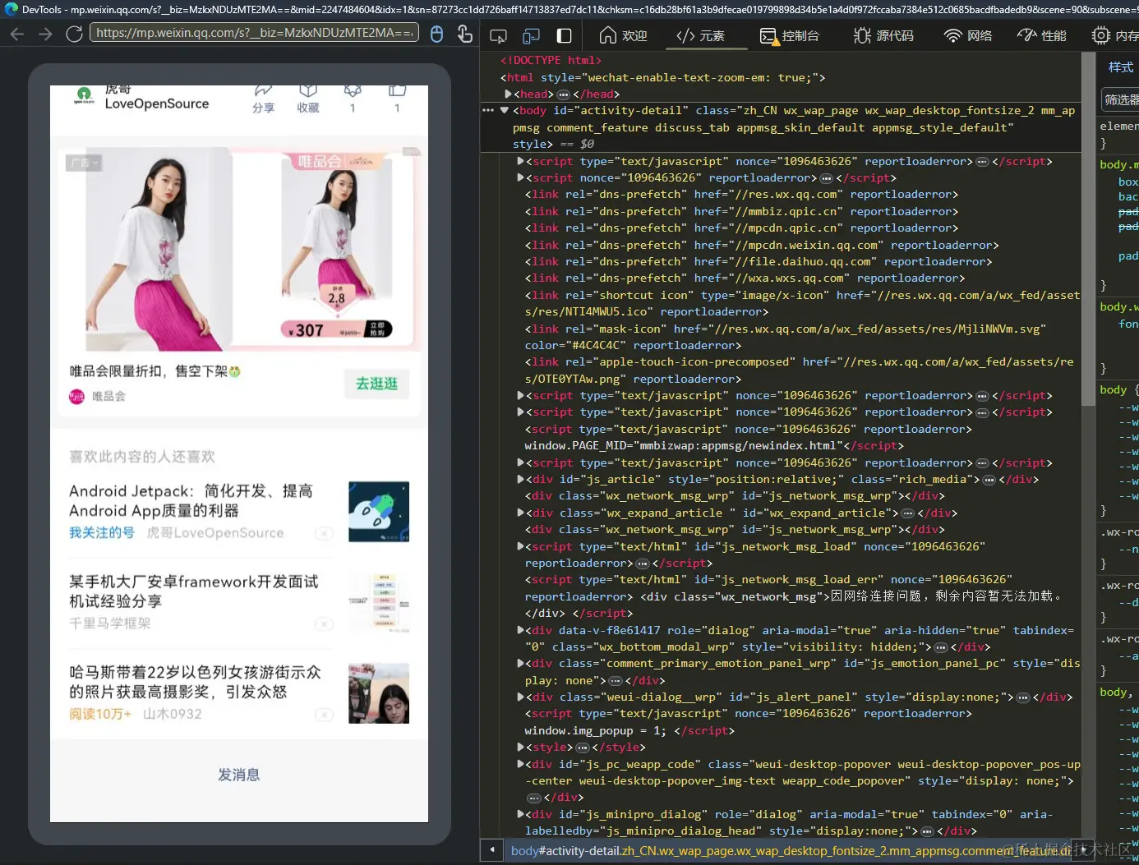Click ellipsis badge inside the style element
Viewport: 1139px width, 865px height.
pos(583,748)
